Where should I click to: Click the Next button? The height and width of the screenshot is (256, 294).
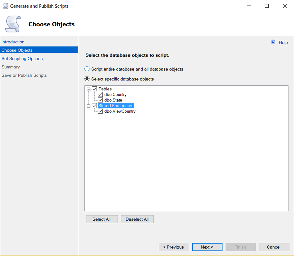point(207,247)
